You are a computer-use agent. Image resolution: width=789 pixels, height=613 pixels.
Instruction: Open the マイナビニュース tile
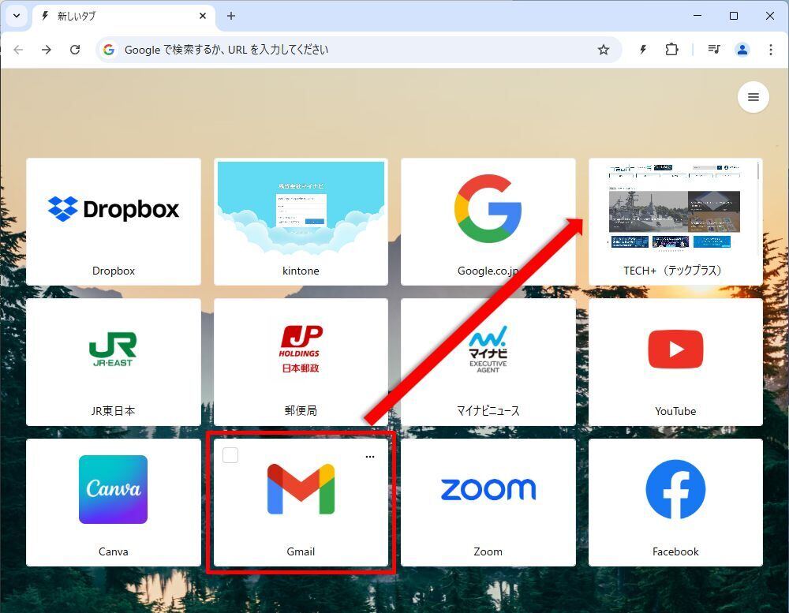(x=488, y=362)
